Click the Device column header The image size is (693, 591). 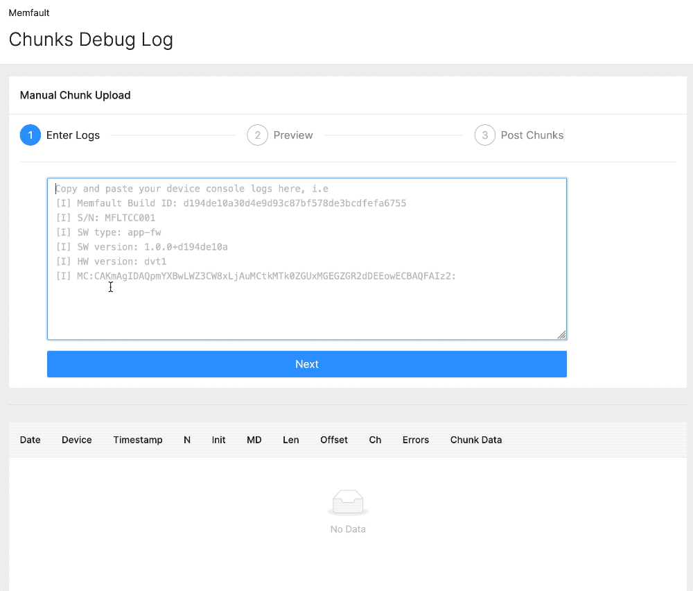(77, 440)
